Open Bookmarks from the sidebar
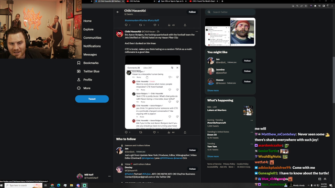The height and width of the screenshot is (188, 335). [x=88, y=63]
